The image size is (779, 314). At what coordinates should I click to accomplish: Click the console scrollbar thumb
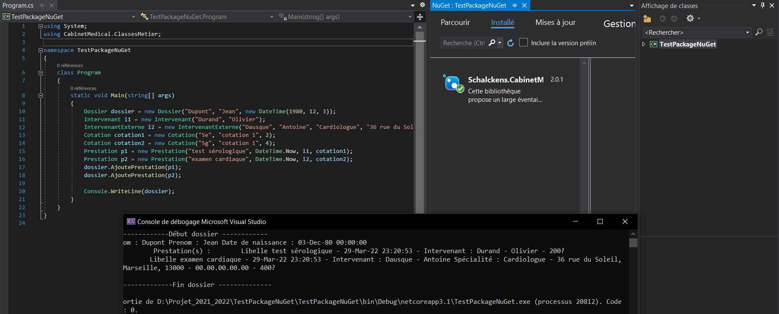[x=633, y=243]
